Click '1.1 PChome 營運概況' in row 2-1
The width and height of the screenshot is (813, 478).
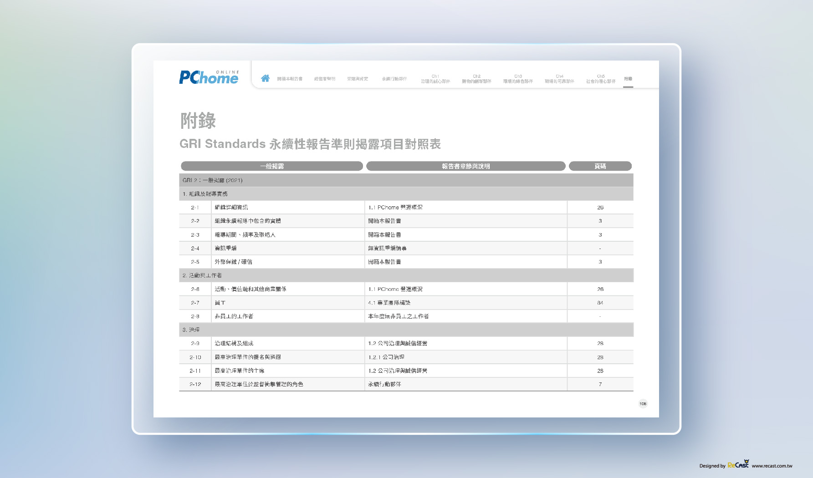coord(395,208)
